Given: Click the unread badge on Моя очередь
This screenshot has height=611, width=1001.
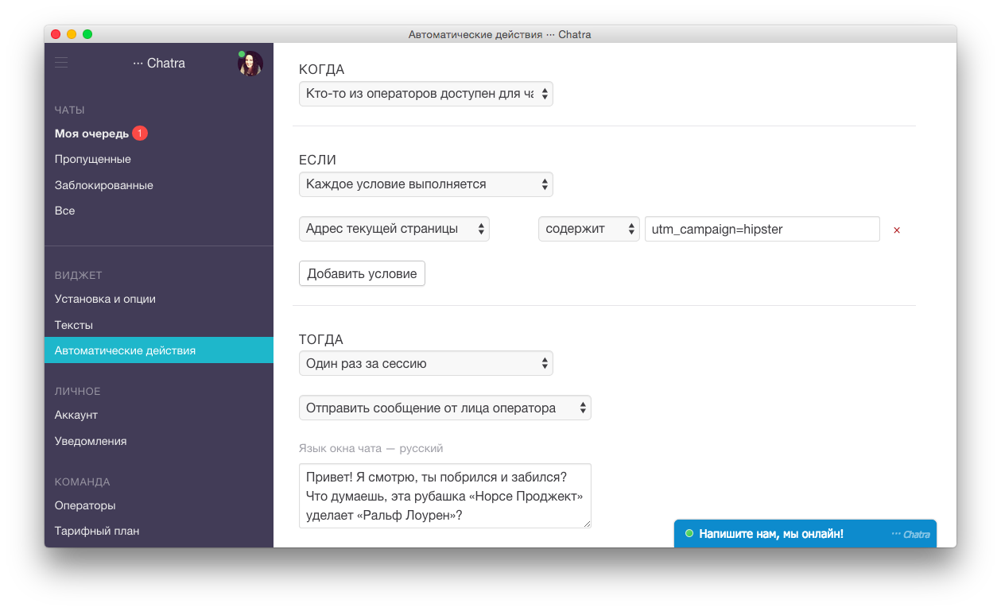Looking at the screenshot, I should [x=140, y=133].
